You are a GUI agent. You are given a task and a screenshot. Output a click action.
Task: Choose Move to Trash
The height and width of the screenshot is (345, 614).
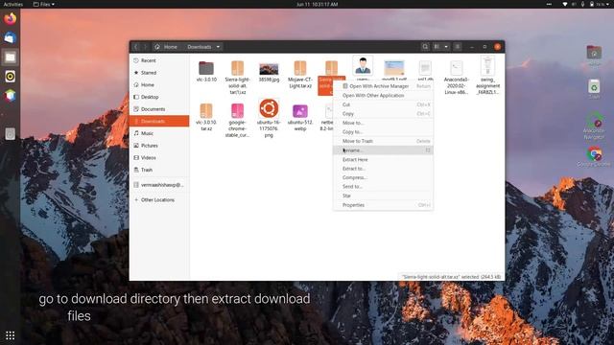[x=383, y=141]
